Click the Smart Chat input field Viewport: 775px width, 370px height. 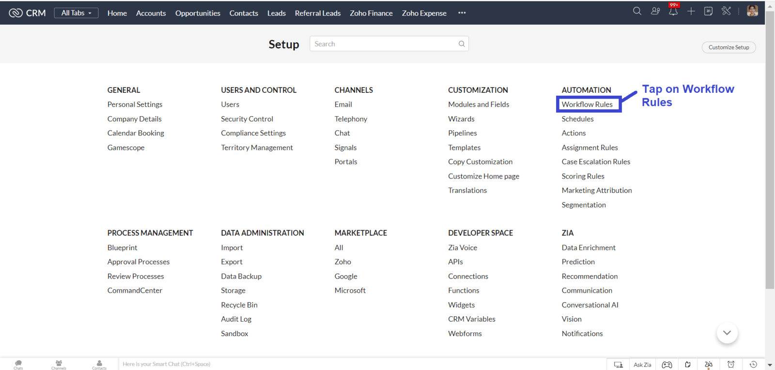tap(362, 364)
